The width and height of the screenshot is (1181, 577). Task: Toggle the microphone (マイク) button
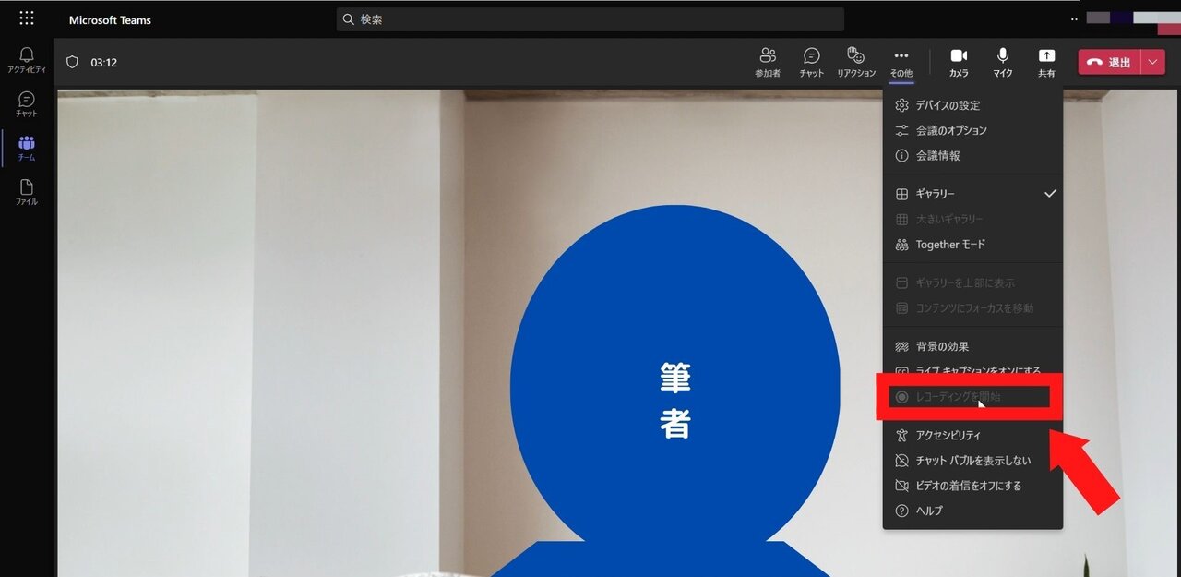tap(1003, 63)
